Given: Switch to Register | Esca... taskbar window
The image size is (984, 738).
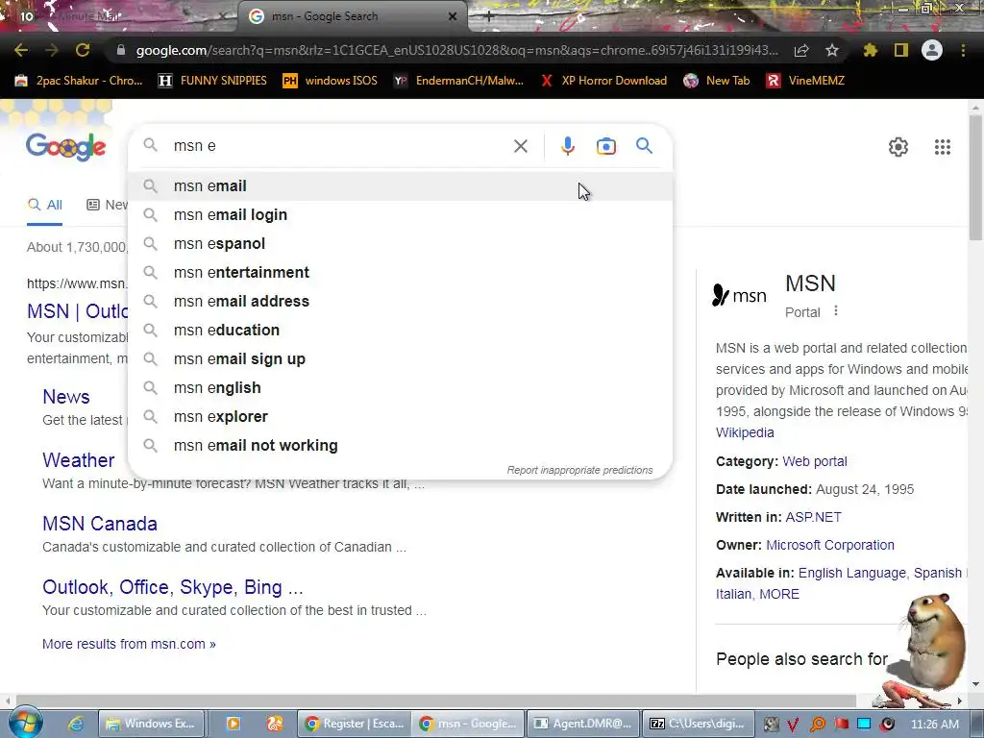Looking at the screenshot, I should 354,724.
